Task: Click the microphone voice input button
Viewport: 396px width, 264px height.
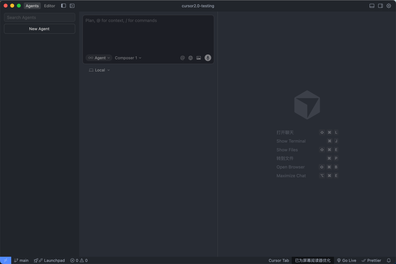Action: (208, 58)
